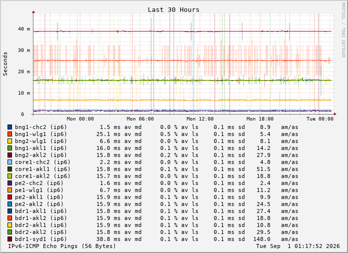
Task: Click the '25.1 ms' median value for bng1-wlg1
Action: pos(108,134)
